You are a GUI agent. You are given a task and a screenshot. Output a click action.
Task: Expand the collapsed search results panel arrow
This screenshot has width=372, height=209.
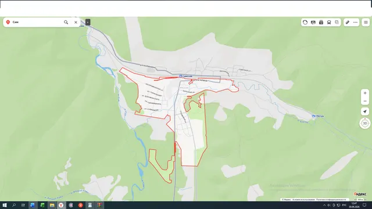click(88, 22)
